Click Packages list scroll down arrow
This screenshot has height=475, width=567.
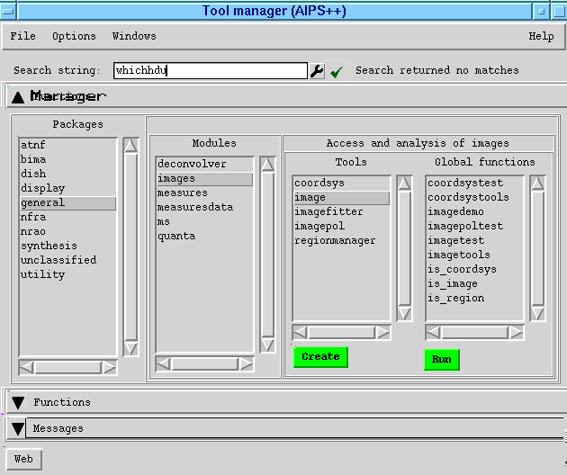[x=130, y=348]
